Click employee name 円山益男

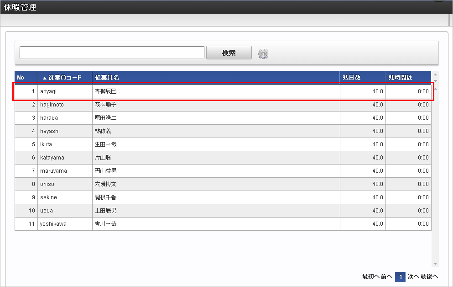pos(105,171)
